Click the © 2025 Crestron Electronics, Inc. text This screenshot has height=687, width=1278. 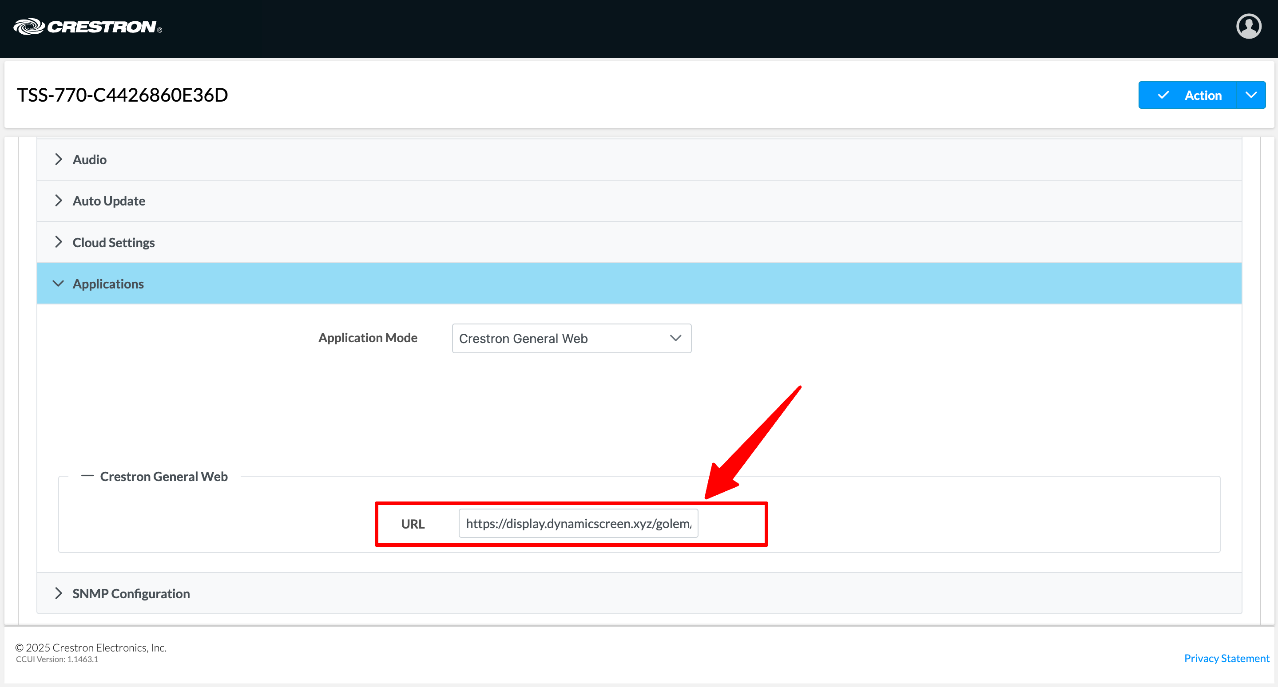coord(91,648)
